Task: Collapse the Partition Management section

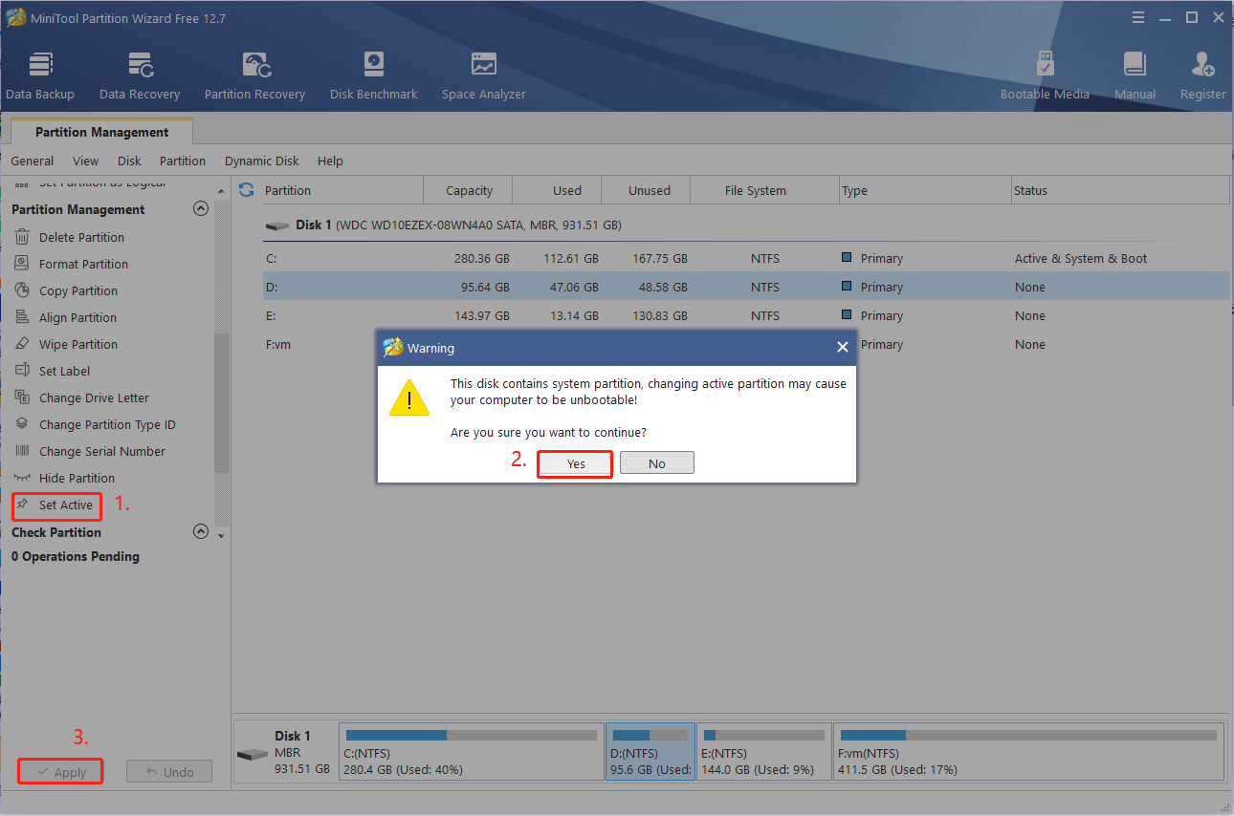Action: tap(201, 208)
